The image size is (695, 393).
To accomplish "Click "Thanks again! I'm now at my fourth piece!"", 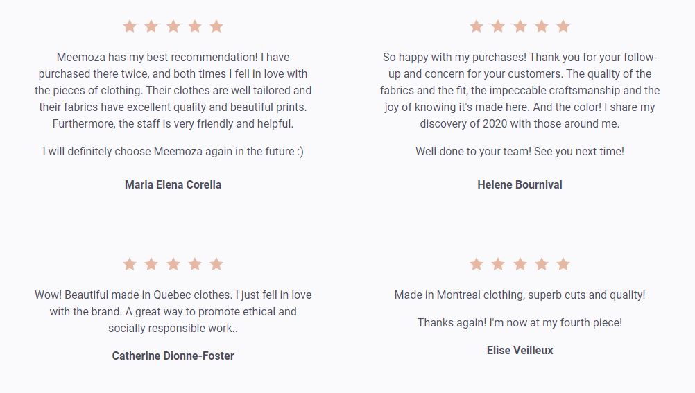I will (x=520, y=322).
